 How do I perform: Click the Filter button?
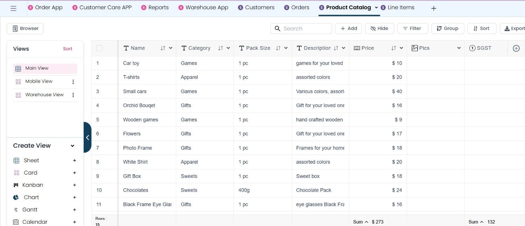coord(412,28)
